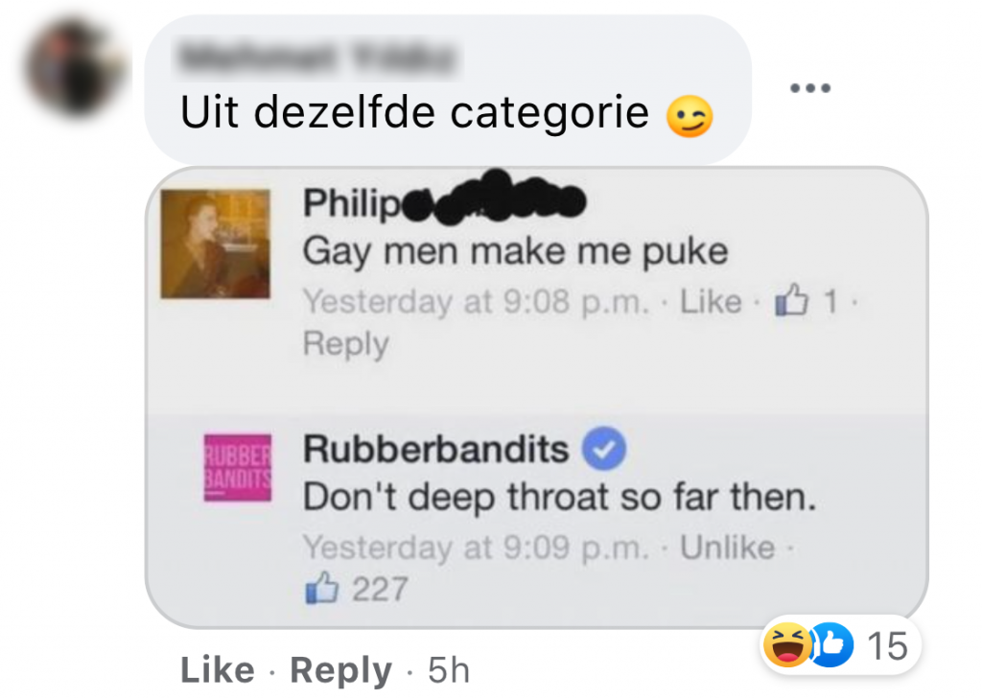Screen dimensions: 982x699
Task: Open the Rubberbandits page name link
Action: tap(436, 449)
